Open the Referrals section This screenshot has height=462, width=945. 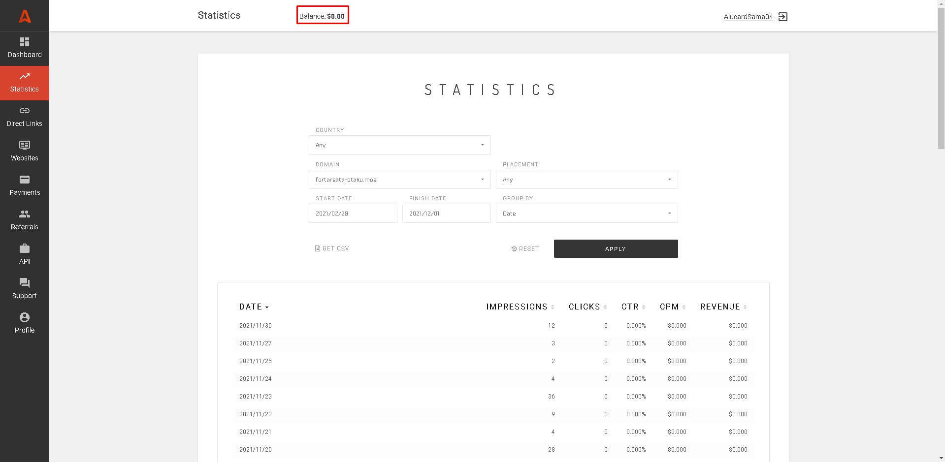[x=25, y=220]
